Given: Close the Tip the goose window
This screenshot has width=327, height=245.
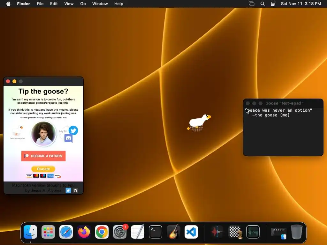Looking at the screenshot, I should coord(8,81).
